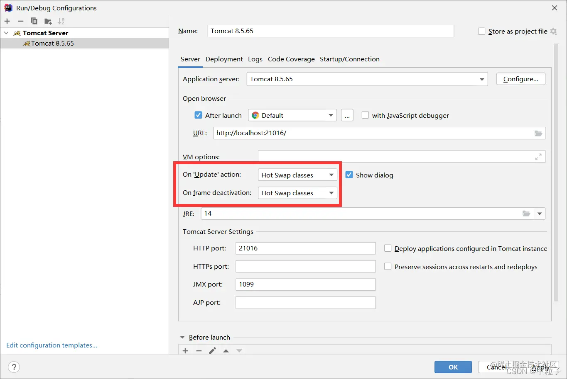Click the Apply button
Image resolution: width=567 pixels, height=379 pixels.
click(x=540, y=367)
